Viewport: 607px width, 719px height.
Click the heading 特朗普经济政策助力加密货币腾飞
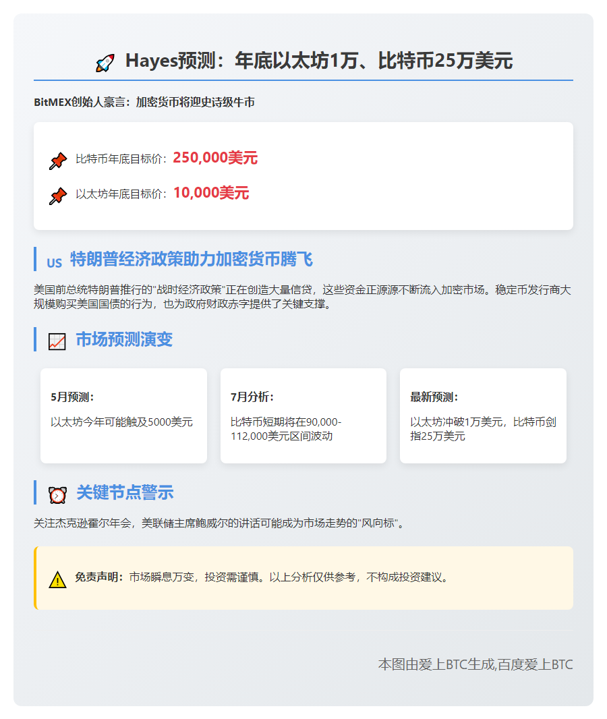point(191,259)
